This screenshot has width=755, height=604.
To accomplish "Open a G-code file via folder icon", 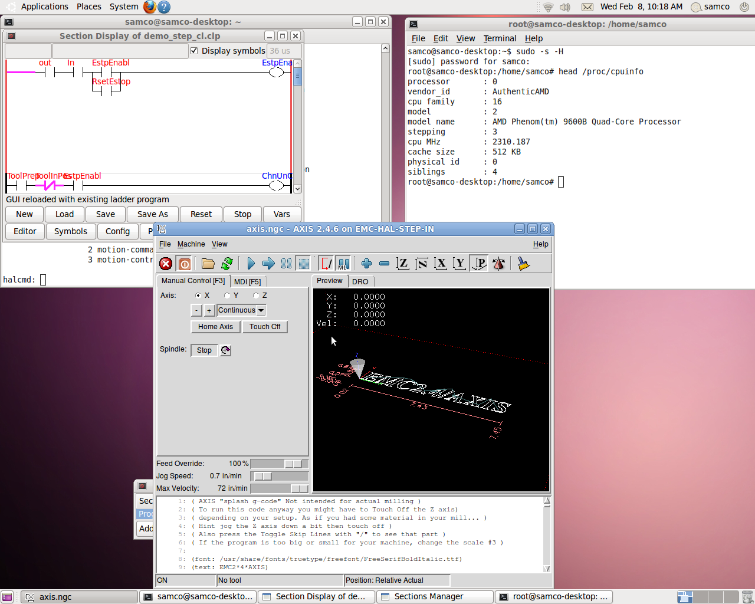I will coord(208,264).
